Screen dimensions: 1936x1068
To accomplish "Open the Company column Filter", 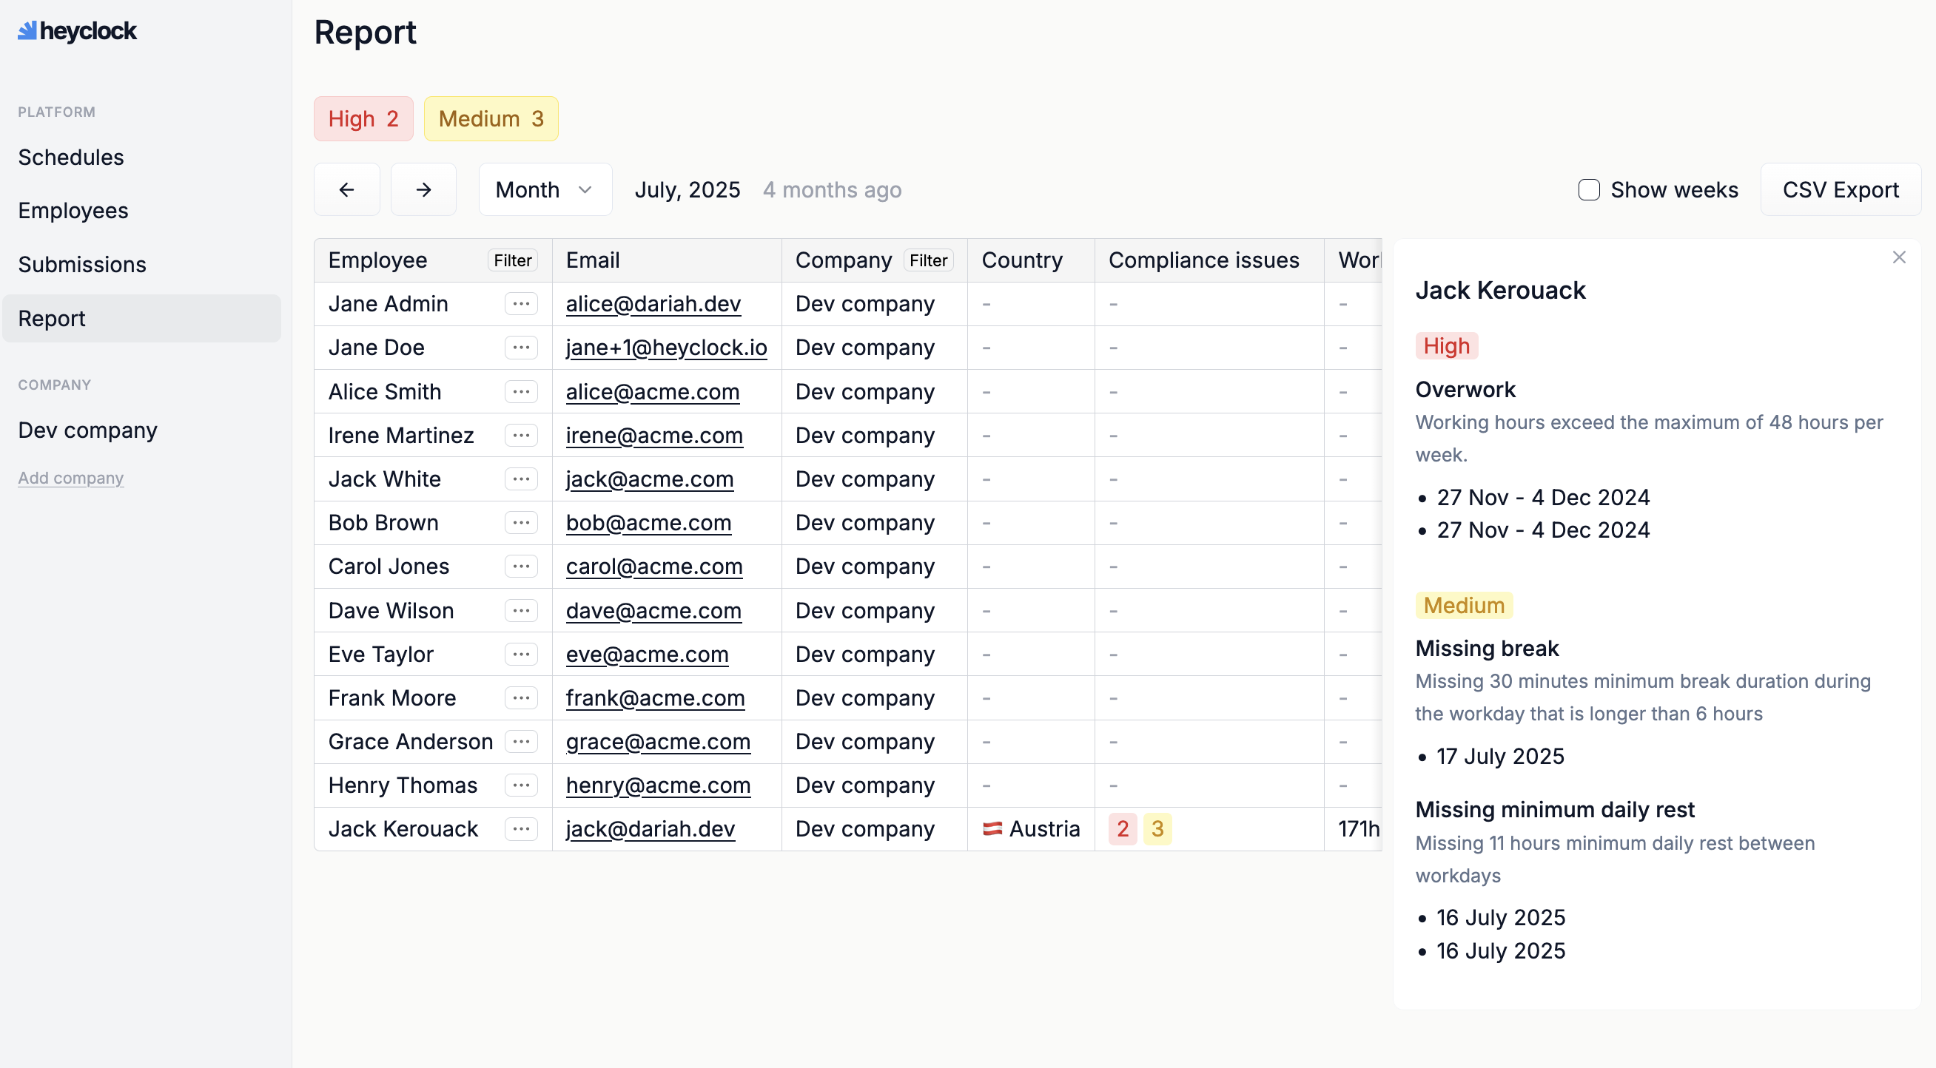I will pyautogui.click(x=927, y=260).
